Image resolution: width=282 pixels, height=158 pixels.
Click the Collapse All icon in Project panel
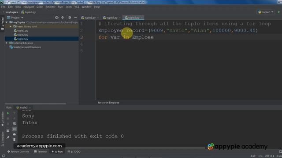pos(63,18)
